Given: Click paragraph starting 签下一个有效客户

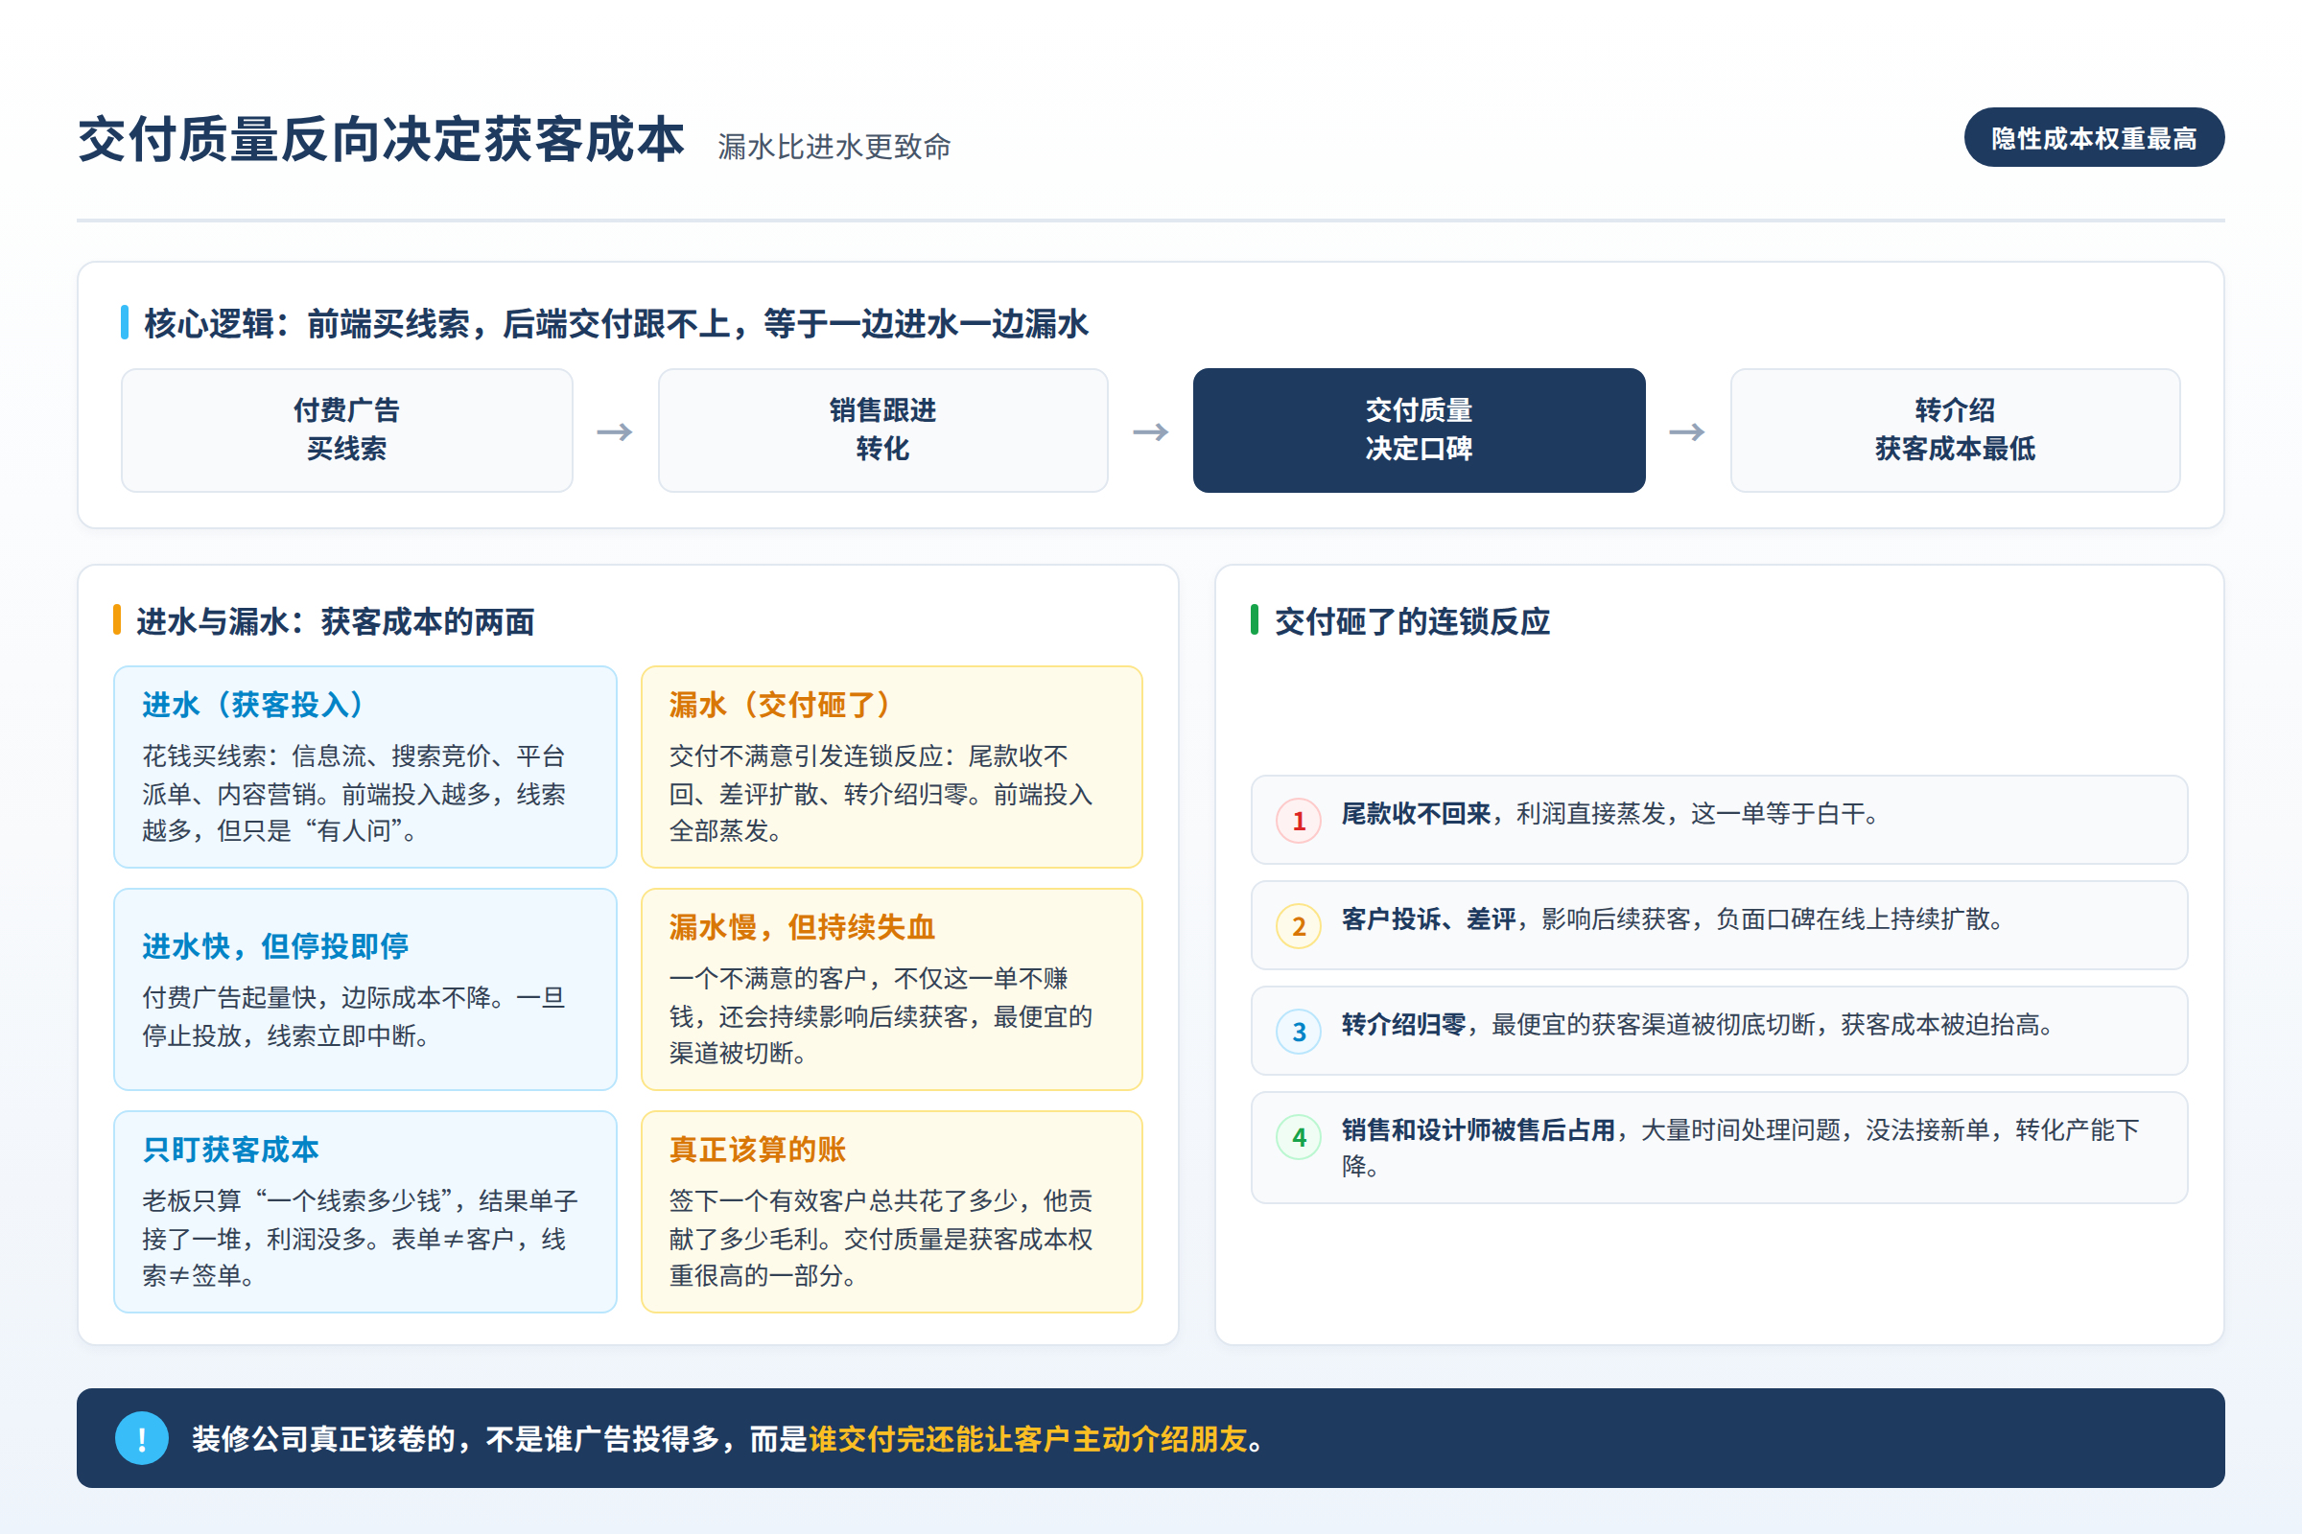Looking at the screenshot, I should [x=881, y=1238].
